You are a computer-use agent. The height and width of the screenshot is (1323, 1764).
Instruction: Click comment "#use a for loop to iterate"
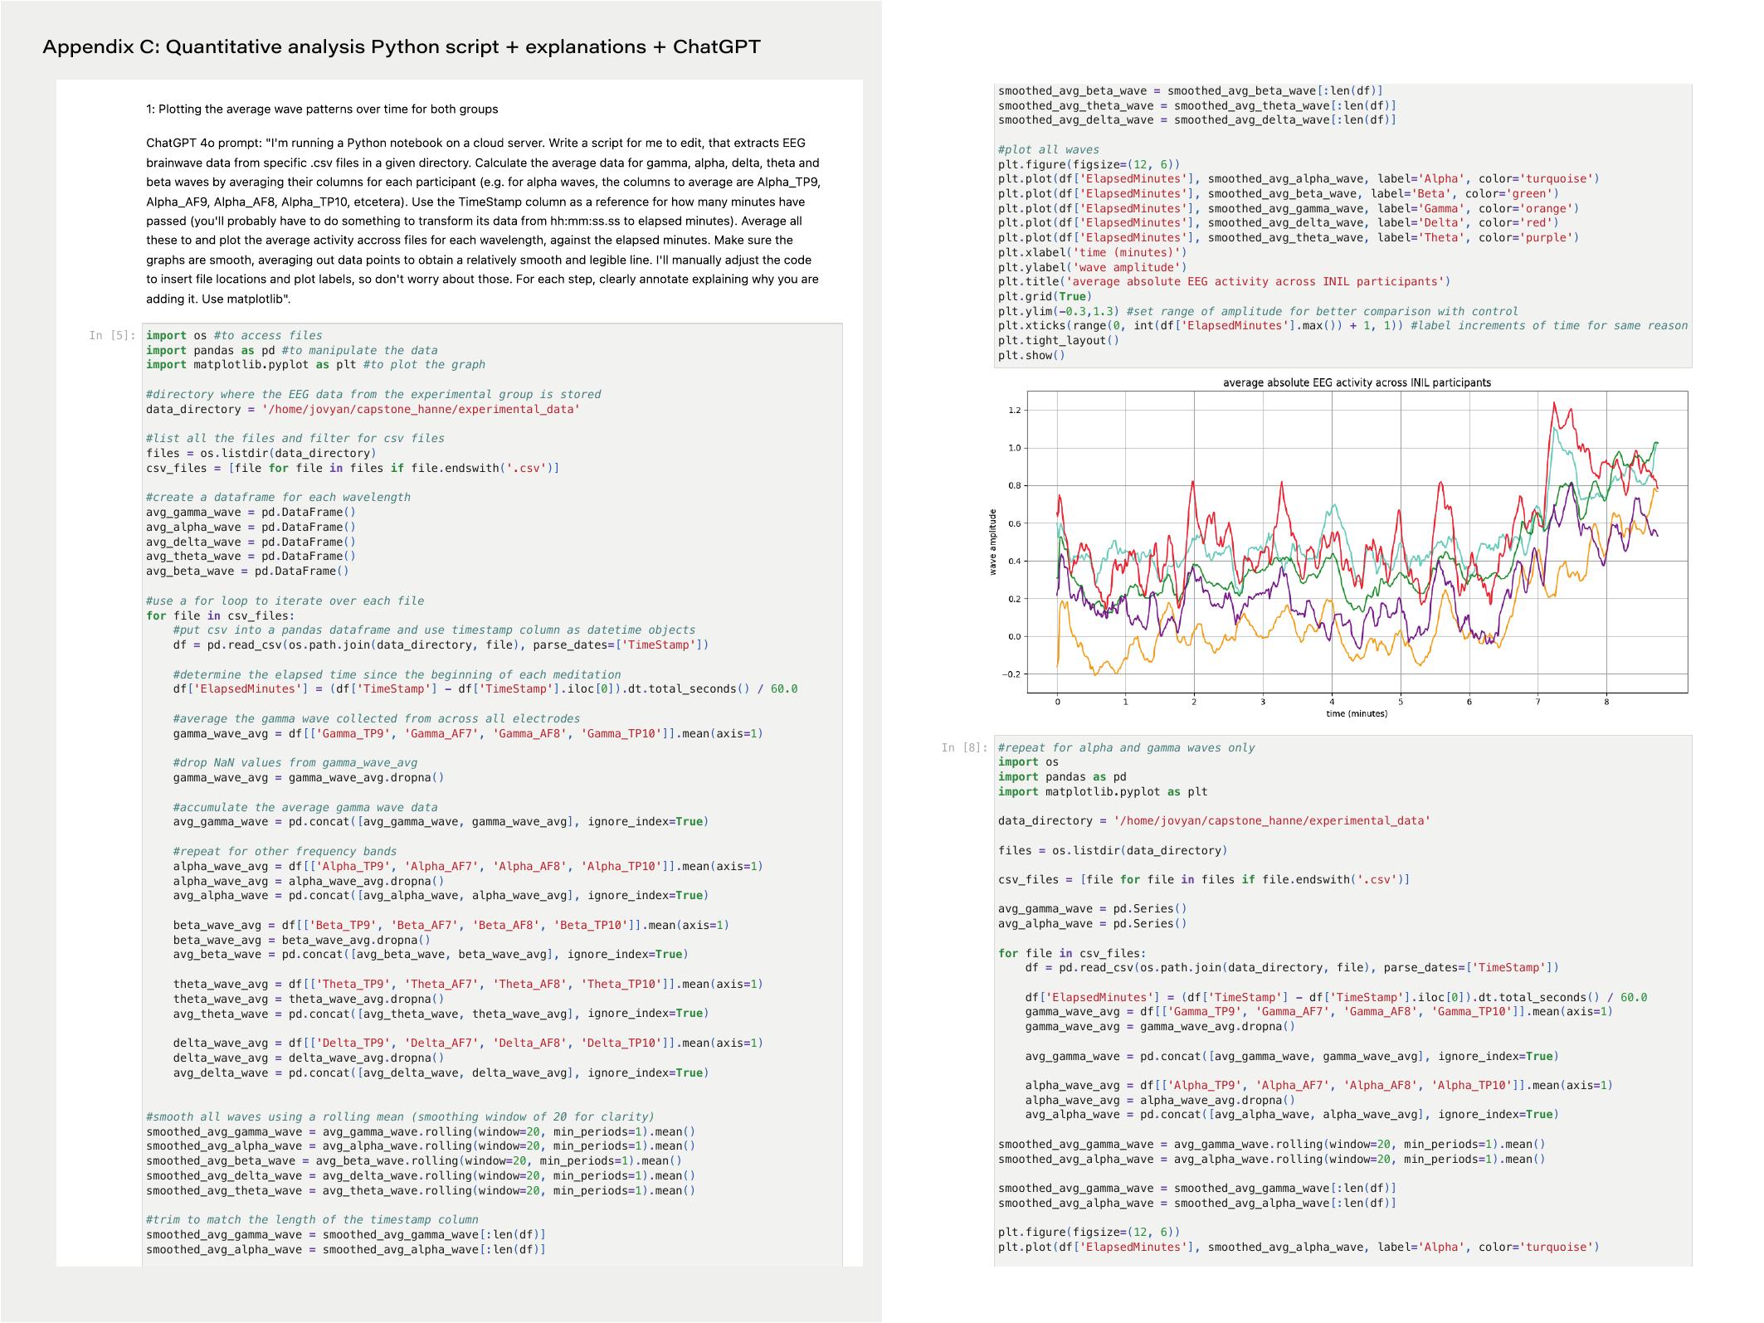click(x=285, y=601)
